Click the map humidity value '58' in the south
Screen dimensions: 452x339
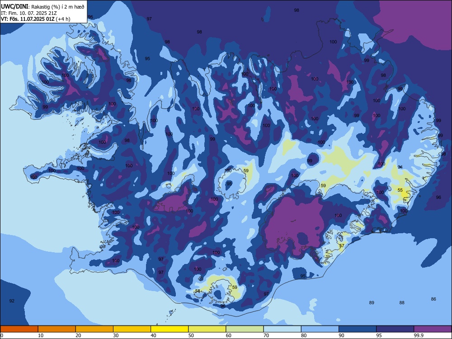198,291
